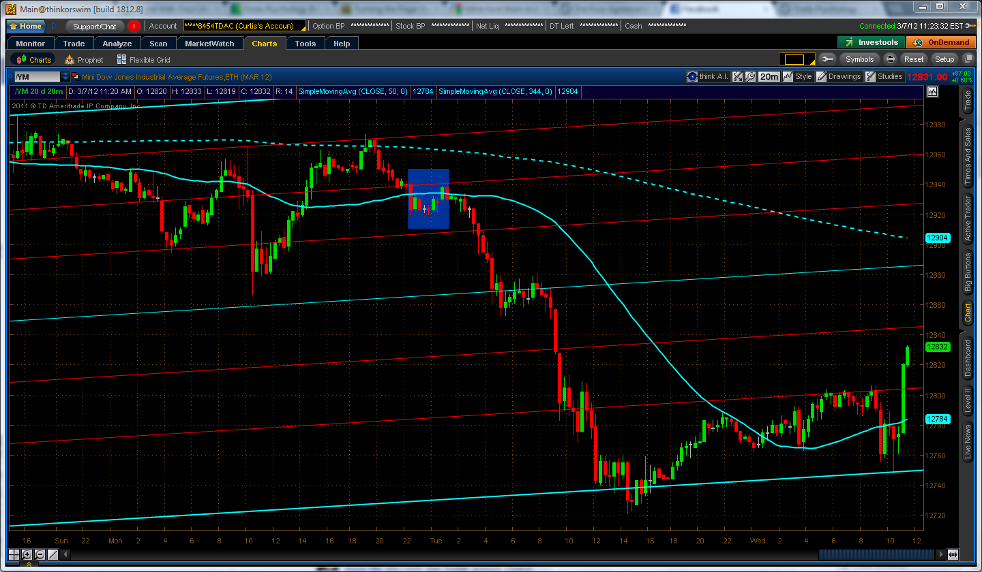Click the Setup button
Viewport: 982px width, 572px height.
[x=944, y=59]
